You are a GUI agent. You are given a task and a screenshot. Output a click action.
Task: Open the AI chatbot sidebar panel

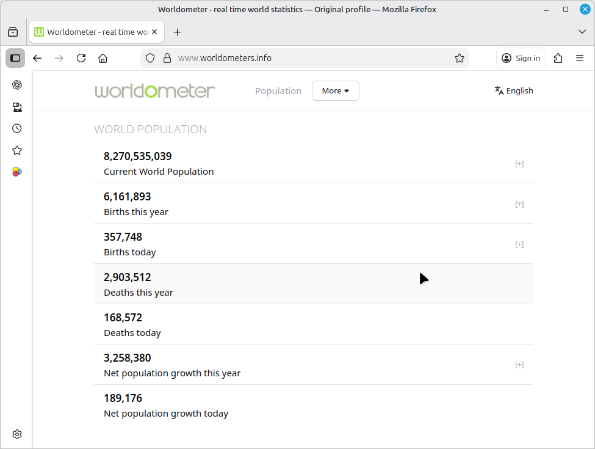pyautogui.click(x=17, y=85)
